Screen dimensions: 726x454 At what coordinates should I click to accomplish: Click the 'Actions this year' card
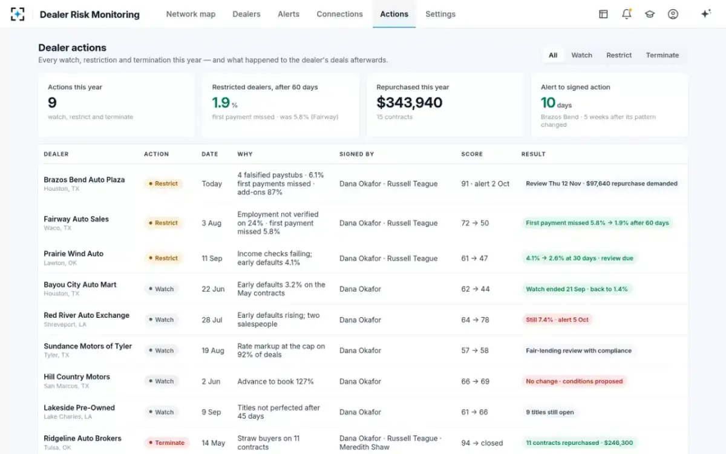click(116, 105)
